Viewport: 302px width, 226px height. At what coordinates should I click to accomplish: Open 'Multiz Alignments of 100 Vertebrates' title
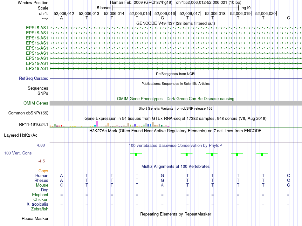(175, 166)
